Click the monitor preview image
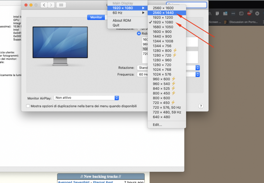This screenshot has width=264, height=183. coord(60,46)
